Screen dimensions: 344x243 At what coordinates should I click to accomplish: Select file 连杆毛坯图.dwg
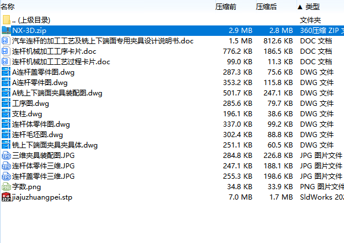(37, 135)
